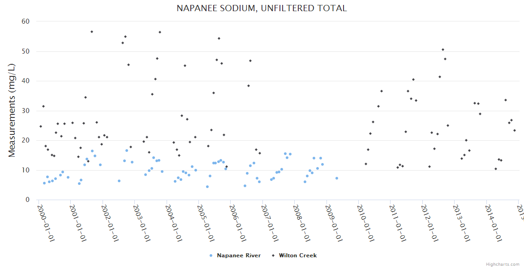The width and height of the screenshot is (524, 268).
Task: Toggle the Wilton Creek series legend label
Action: (x=297, y=255)
